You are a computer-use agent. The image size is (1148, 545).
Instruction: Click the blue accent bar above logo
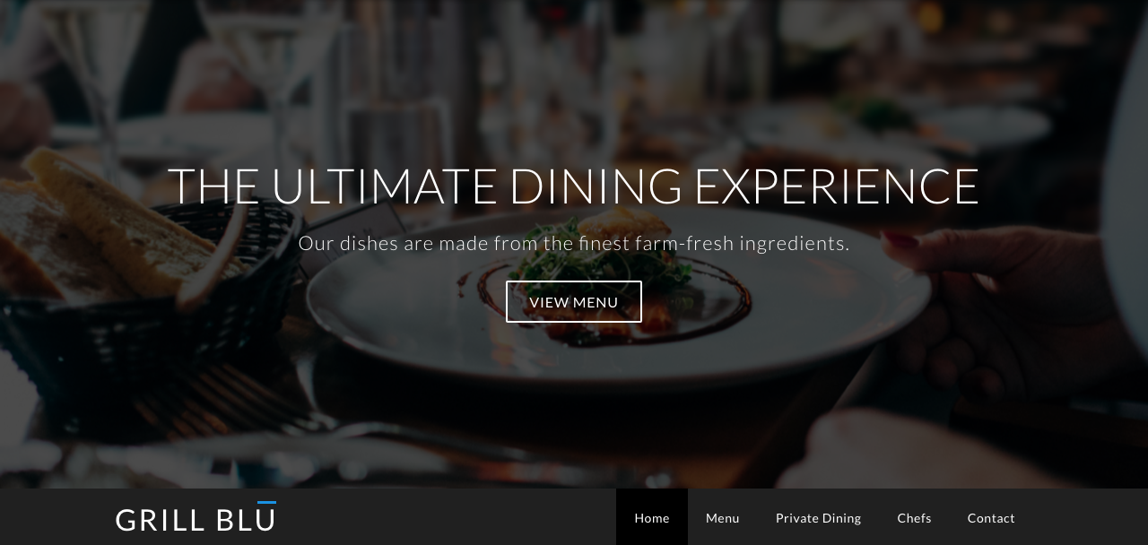266,503
